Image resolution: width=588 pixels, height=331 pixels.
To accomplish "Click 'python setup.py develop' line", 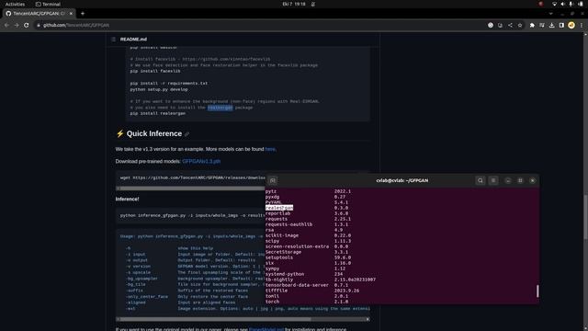I will 159,89.
